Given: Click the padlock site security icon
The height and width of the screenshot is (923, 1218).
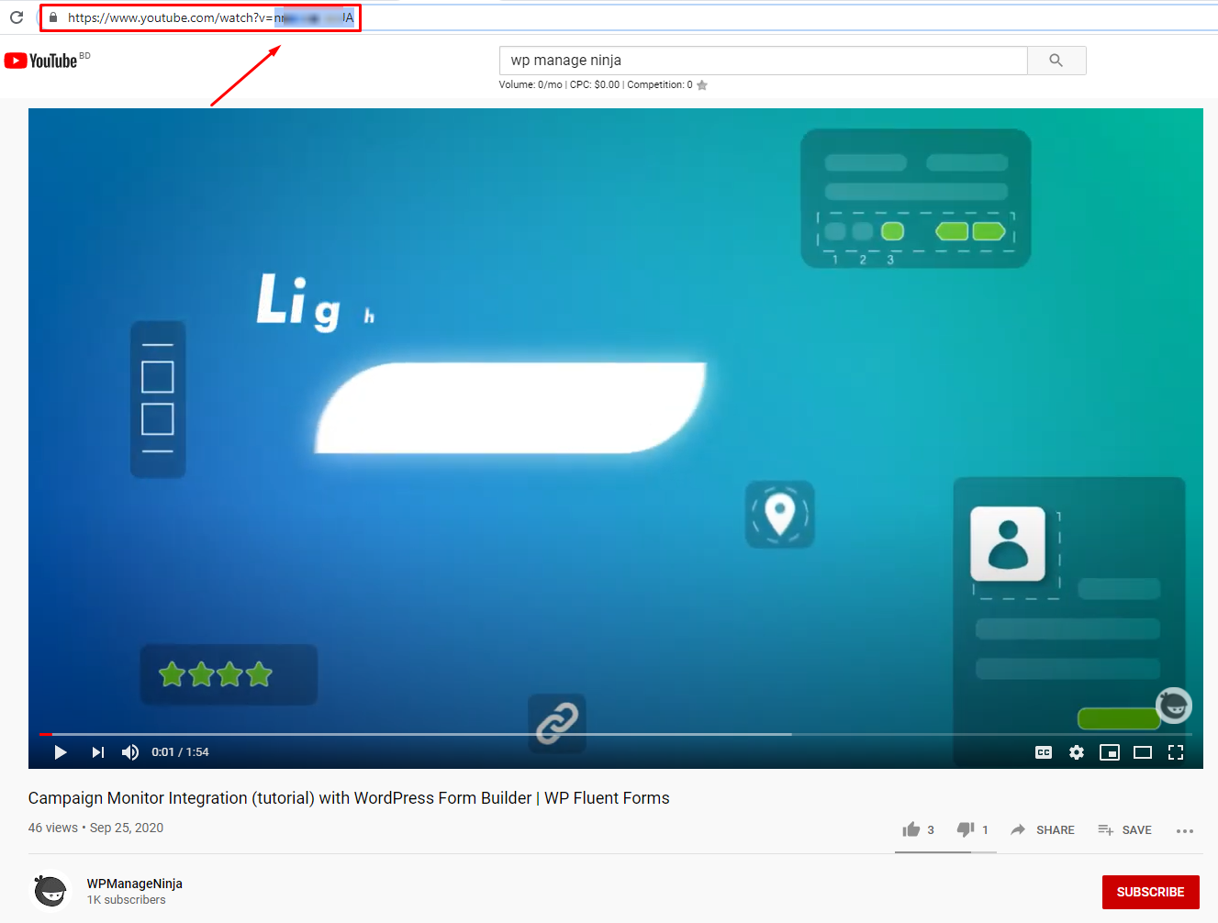Looking at the screenshot, I should click(x=53, y=17).
